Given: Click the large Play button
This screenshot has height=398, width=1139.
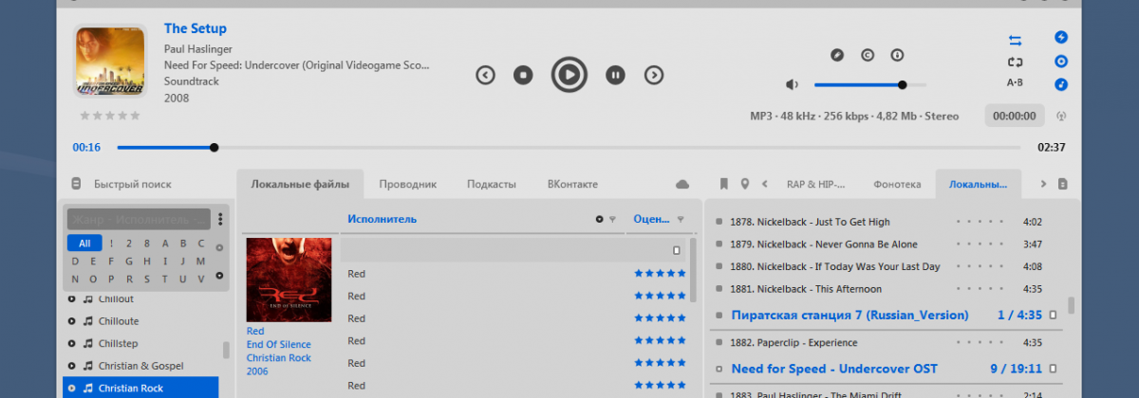Looking at the screenshot, I should coord(569,74).
